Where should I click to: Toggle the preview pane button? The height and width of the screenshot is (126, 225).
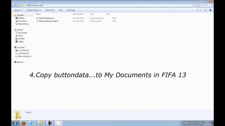[x=205, y=10]
